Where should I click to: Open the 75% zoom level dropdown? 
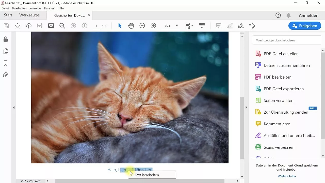coord(177,26)
